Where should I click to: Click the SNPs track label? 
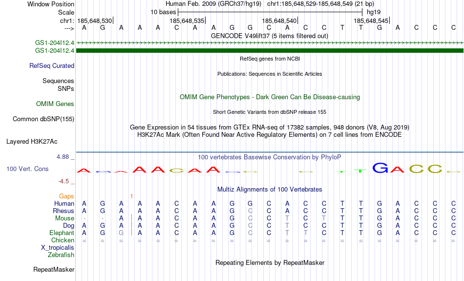(x=66, y=88)
